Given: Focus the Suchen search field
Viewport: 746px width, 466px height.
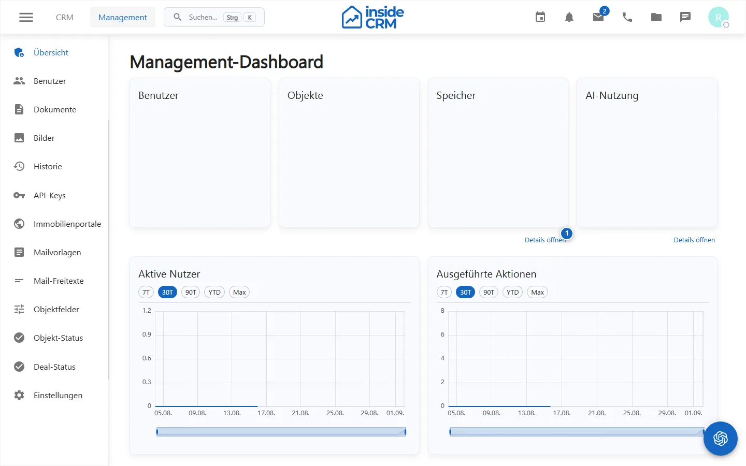Looking at the screenshot, I should 214,17.
